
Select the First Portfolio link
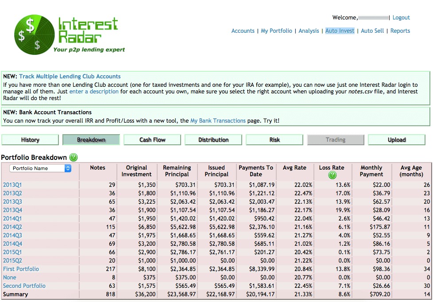(21, 269)
